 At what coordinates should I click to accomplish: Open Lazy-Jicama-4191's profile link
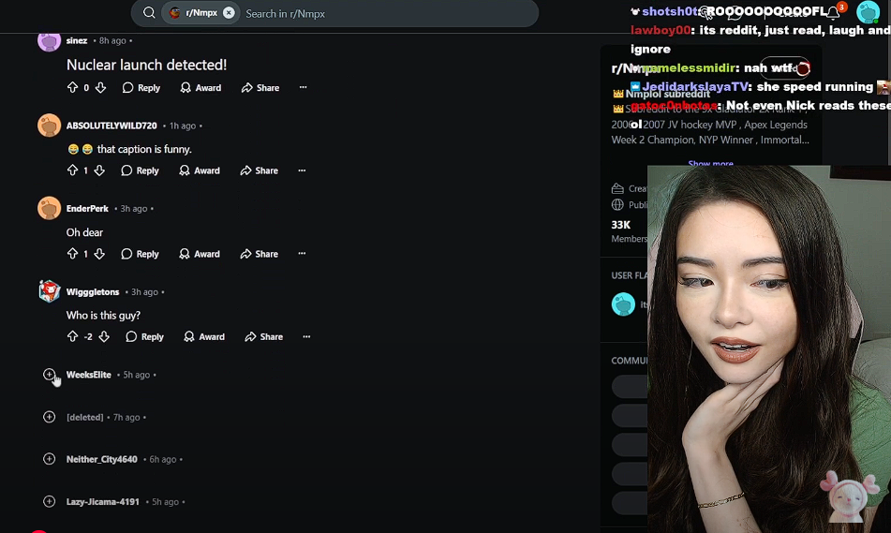tap(103, 502)
